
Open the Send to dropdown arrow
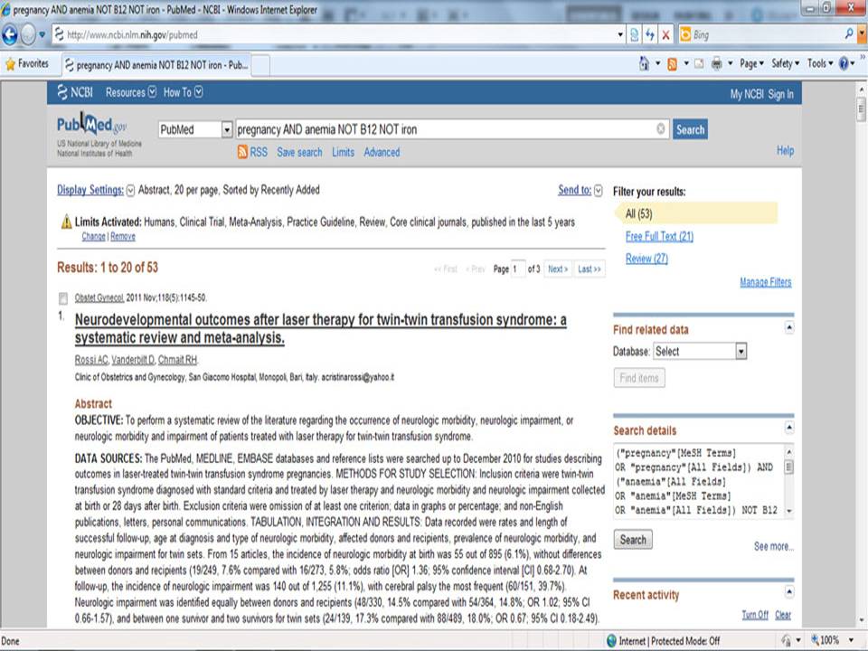[598, 191]
